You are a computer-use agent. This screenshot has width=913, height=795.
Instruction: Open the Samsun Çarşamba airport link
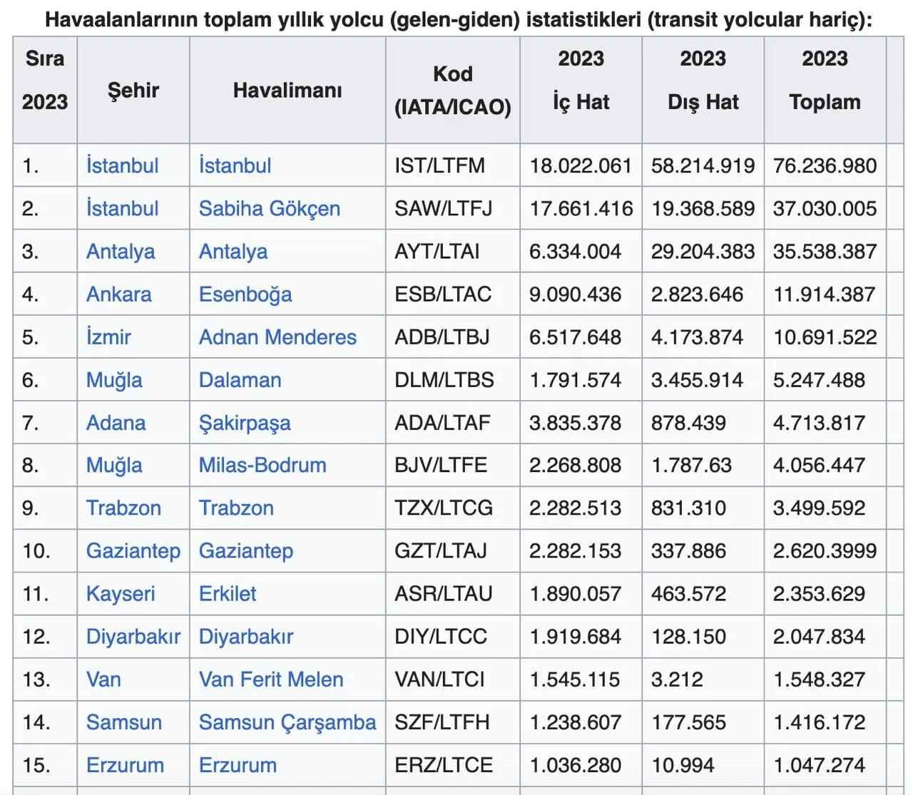tap(287, 722)
